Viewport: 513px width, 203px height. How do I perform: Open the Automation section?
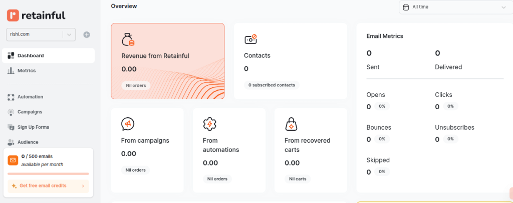pyautogui.click(x=49, y=97)
